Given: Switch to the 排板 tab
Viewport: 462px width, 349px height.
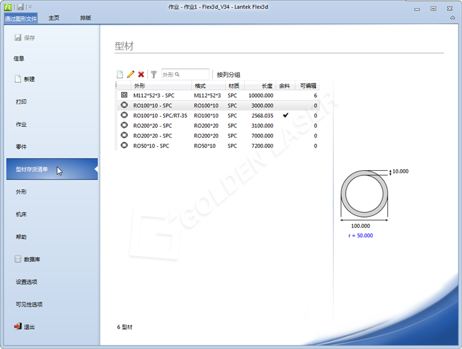Looking at the screenshot, I should tap(86, 18).
